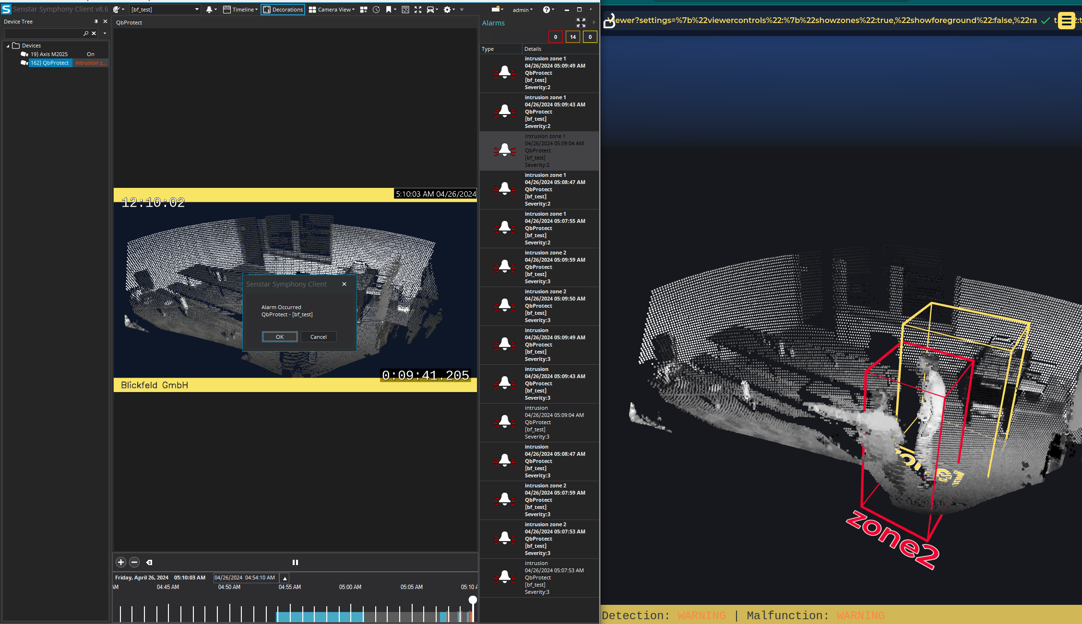The width and height of the screenshot is (1082, 624).
Task: Zoom in the timeline with plus icon
Action: point(121,562)
